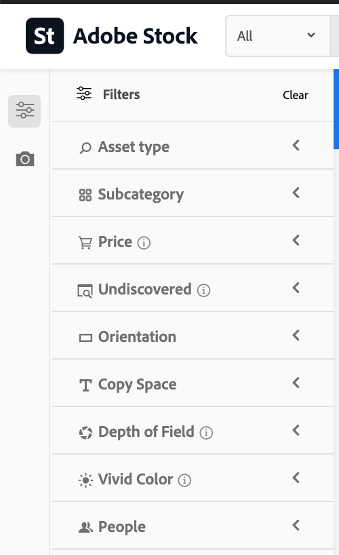Click the info icon next to Price

tap(144, 243)
